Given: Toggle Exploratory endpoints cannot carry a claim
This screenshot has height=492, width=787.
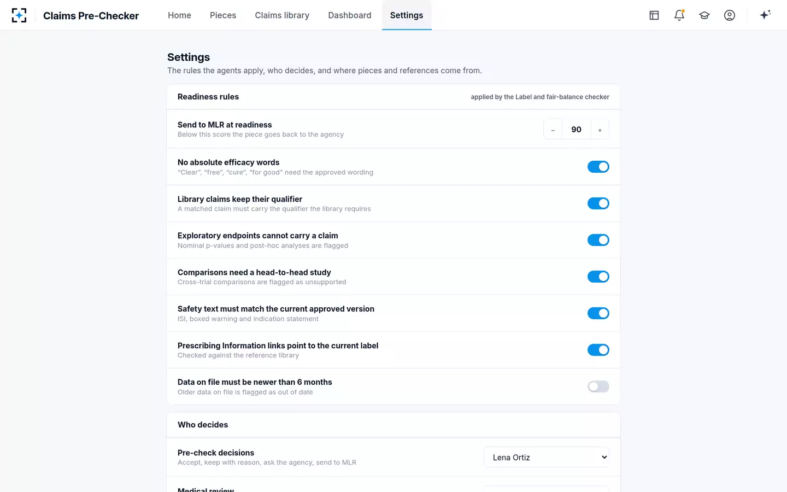Looking at the screenshot, I should [598, 240].
